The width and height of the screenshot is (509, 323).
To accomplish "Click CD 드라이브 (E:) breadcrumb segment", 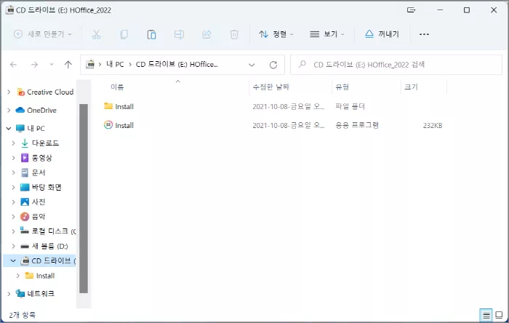I will pyautogui.click(x=177, y=64).
